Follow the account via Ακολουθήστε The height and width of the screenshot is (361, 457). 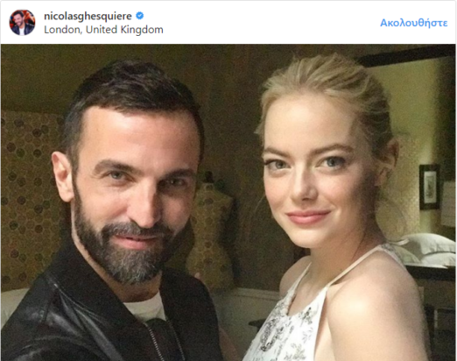[413, 23]
